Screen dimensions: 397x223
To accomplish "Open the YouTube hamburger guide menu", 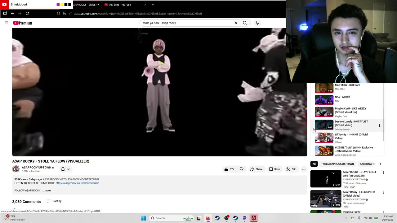I will (x=7, y=23).
